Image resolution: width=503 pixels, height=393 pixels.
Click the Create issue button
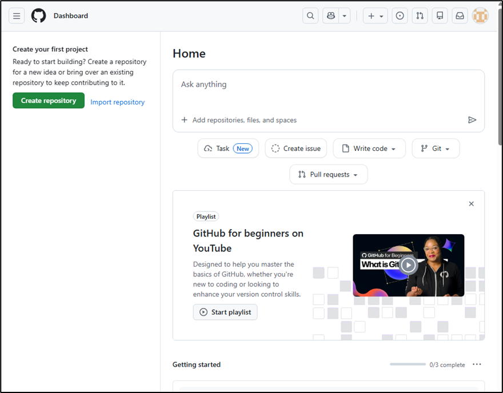click(x=296, y=149)
